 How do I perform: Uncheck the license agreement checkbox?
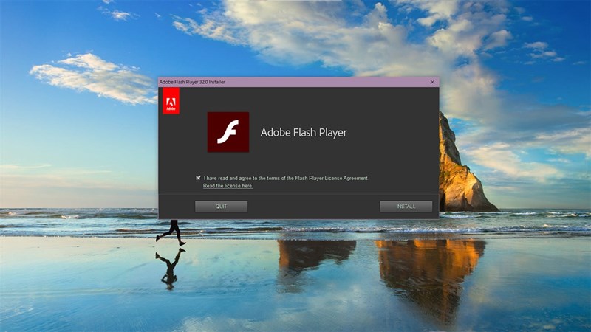tap(198, 178)
